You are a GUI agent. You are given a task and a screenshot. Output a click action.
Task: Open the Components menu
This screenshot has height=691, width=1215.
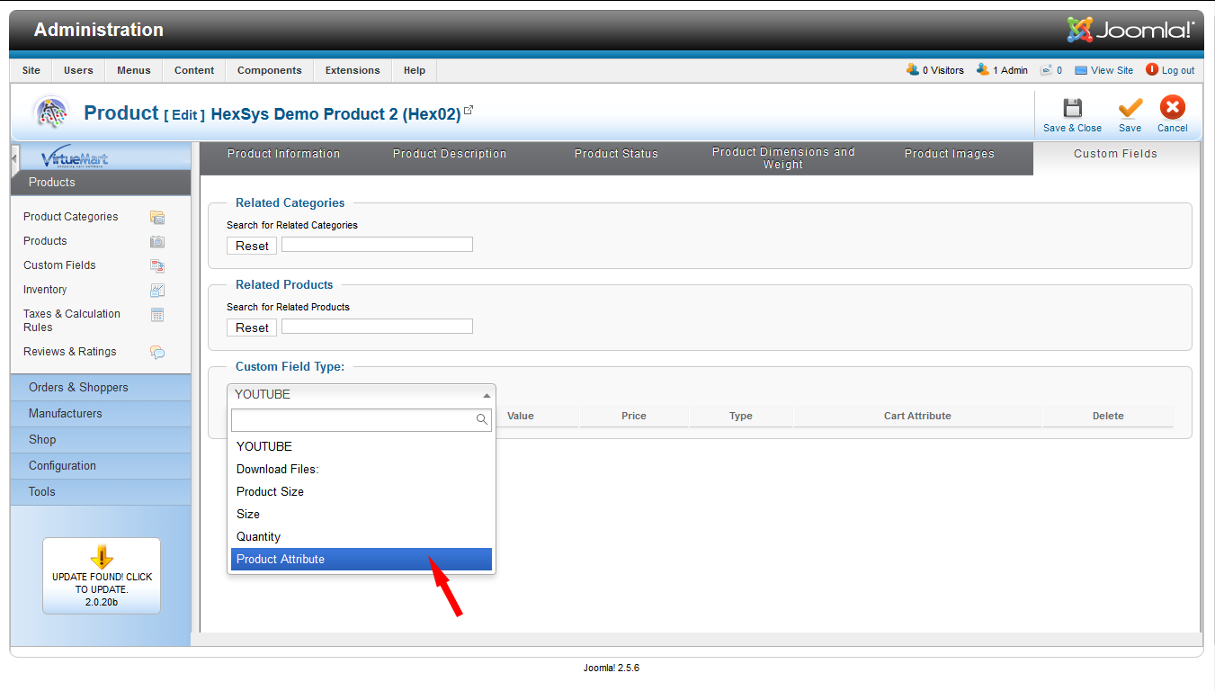(269, 70)
